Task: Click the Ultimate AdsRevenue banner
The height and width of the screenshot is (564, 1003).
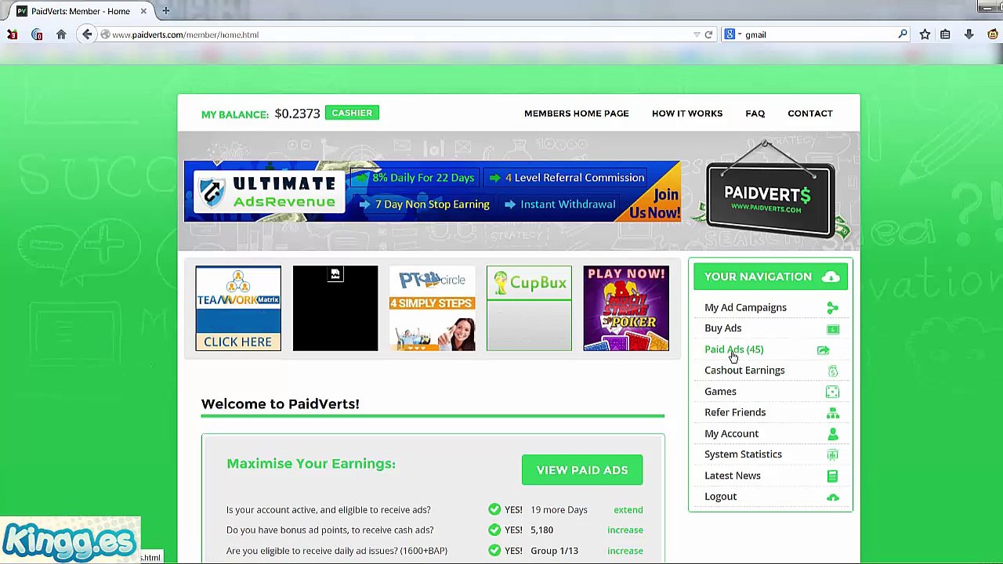Action: [433, 192]
